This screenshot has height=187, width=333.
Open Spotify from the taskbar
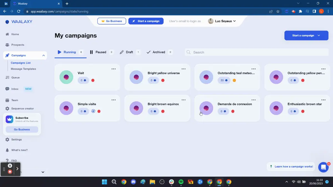pyautogui.click(x=181, y=182)
